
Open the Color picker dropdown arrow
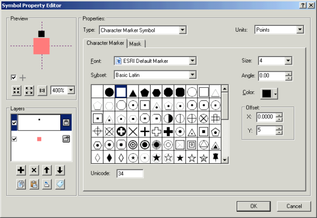coord(275,94)
